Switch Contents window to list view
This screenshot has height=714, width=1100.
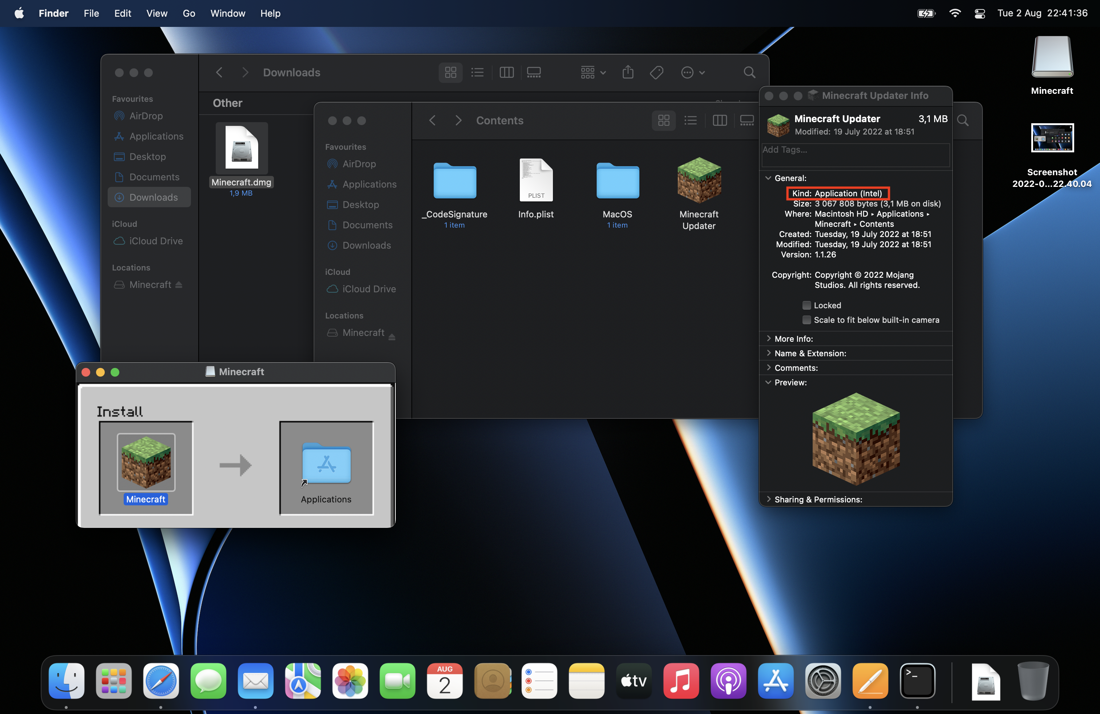[690, 121]
